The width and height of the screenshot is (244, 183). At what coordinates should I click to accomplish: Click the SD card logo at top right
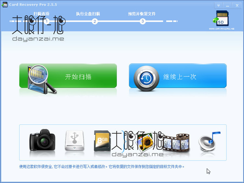(221, 18)
